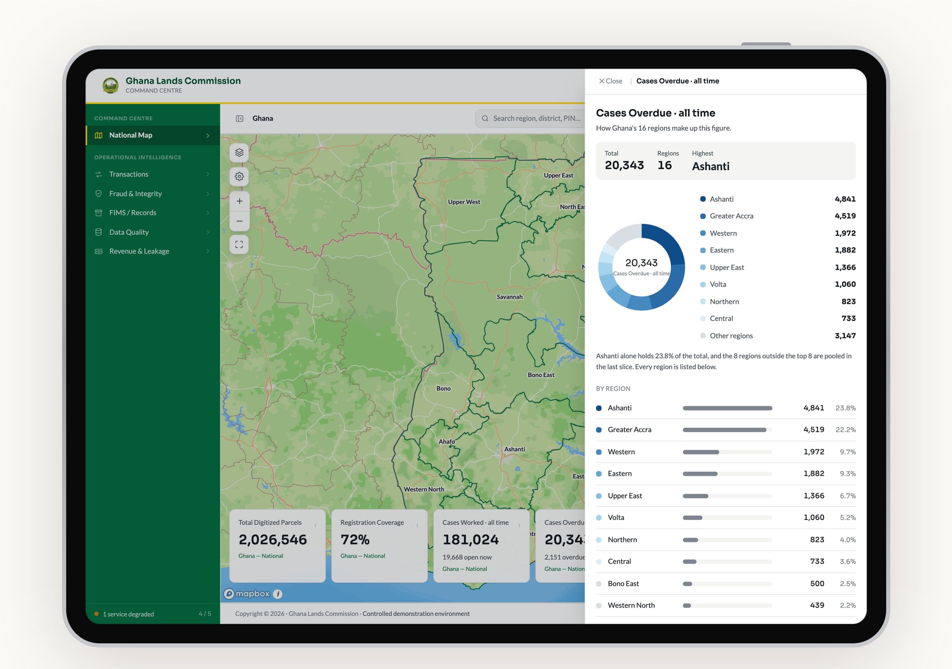This screenshot has width=952, height=669.
Task: Select the Eastern row in By Region list
Action: (x=726, y=474)
